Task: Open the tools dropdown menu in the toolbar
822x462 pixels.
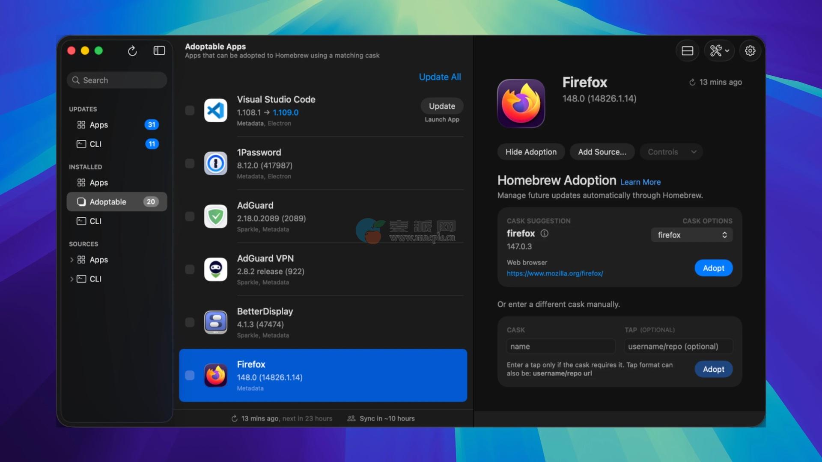Action: click(719, 51)
